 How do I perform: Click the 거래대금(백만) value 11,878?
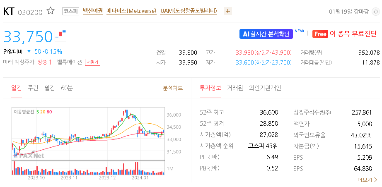pyautogui.click(x=371, y=63)
